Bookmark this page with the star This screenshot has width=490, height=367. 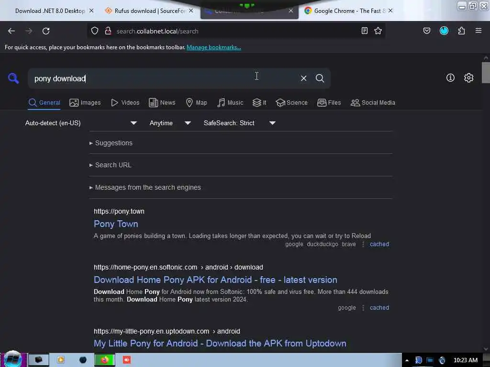(x=378, y=31)
